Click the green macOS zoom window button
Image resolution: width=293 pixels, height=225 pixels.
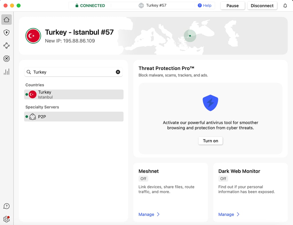[19, 6]
